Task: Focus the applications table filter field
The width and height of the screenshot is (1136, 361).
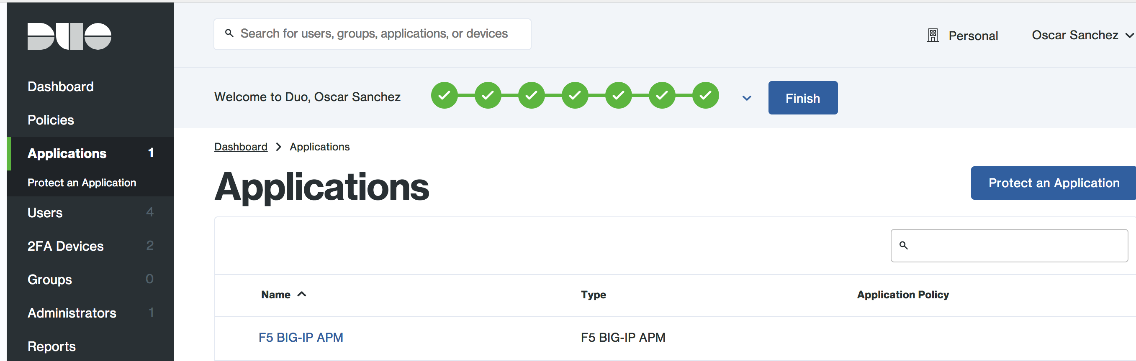Action: 1009,245
